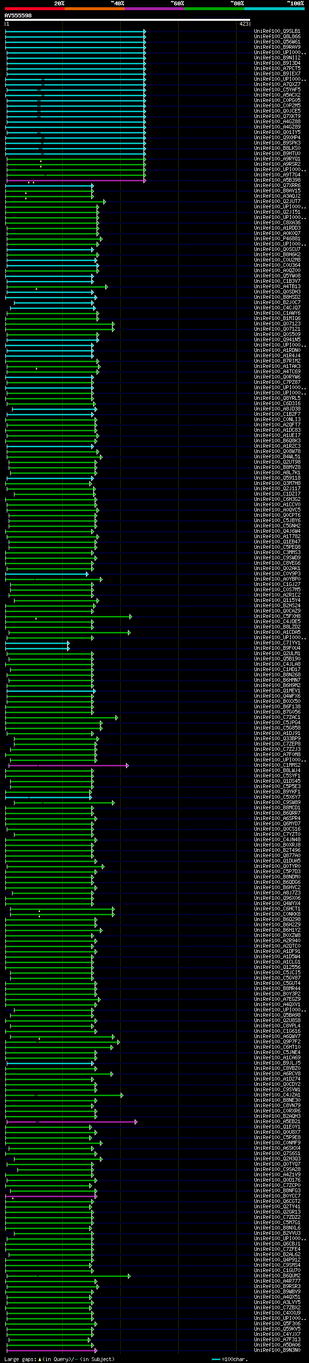
Task: Select the UniRef100_A5B398 row label
Action: pyautogui.click(x=277, y=180)
